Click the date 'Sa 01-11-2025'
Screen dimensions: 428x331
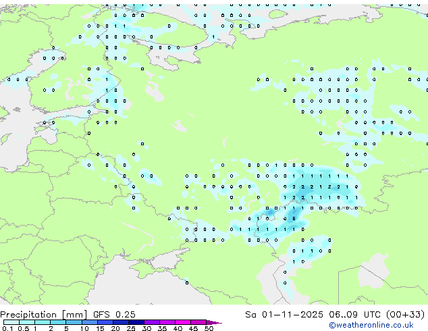click(x=284, y=315)
